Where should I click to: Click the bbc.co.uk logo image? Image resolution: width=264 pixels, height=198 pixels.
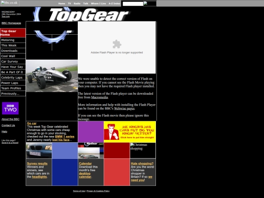10,3
